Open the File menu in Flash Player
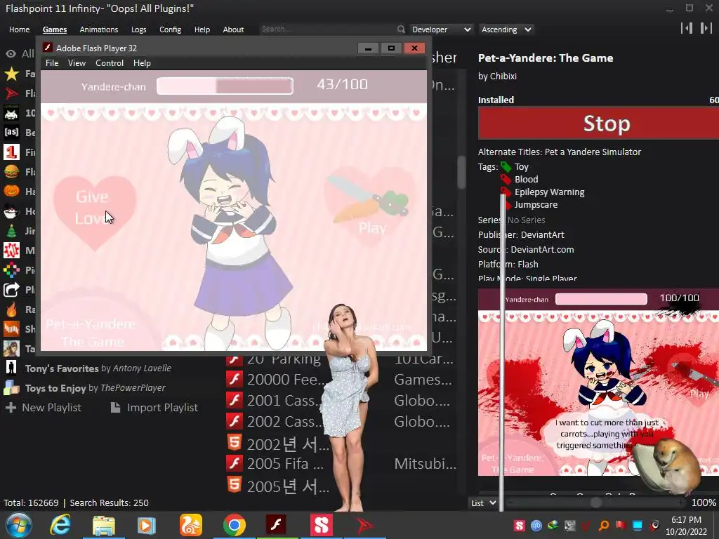The width and height of the screenshot is (719, 539). [52, 62]
